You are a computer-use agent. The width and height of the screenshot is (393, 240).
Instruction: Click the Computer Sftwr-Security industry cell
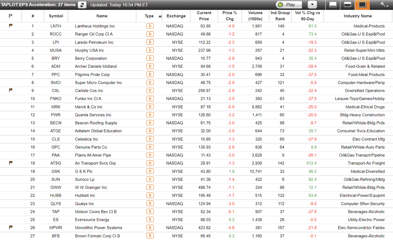coord(363,204)
